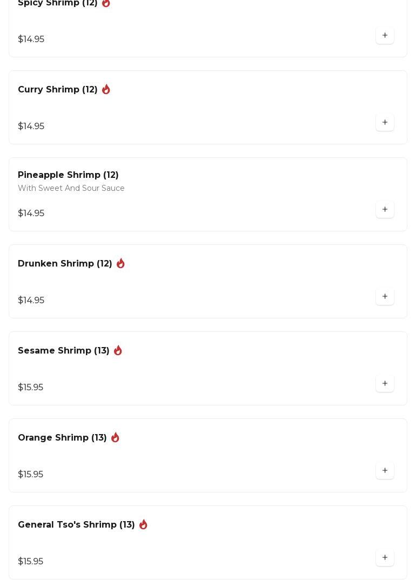Select General Tso's Shrimp (13) title
Image resolution: width=416 pixels, height=586 pixels.
click(x=76, y=525)
